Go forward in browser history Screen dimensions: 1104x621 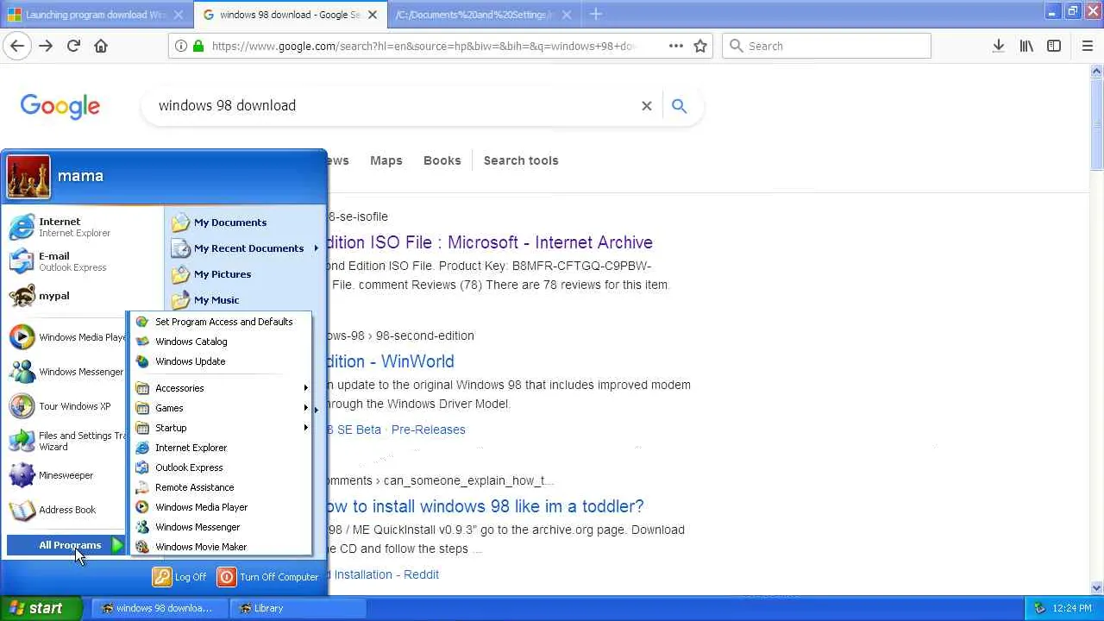pyautogui.click(x=46, y=46)
